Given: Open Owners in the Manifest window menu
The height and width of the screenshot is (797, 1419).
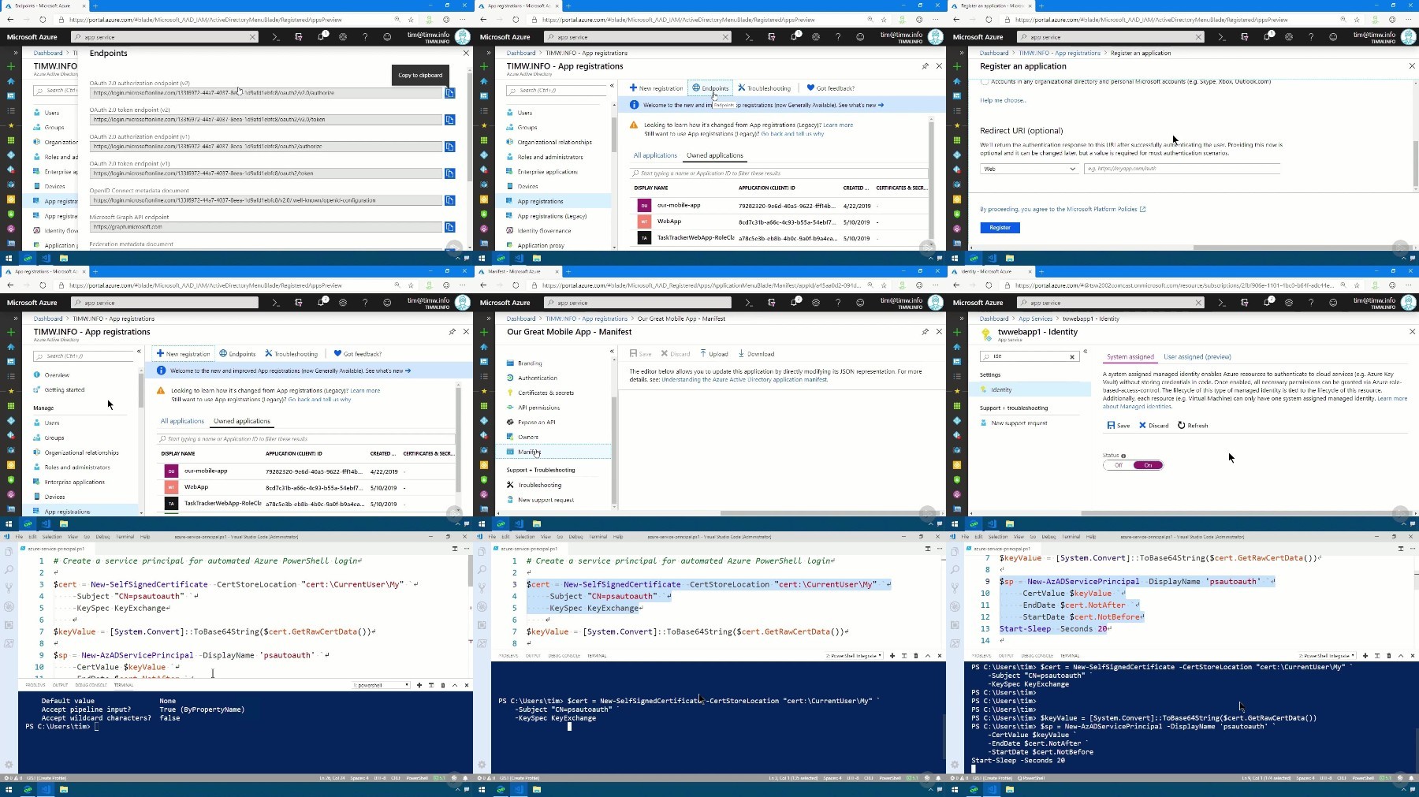Looking at the screenshot, I should pyautogui.click(x=527, y=437).
